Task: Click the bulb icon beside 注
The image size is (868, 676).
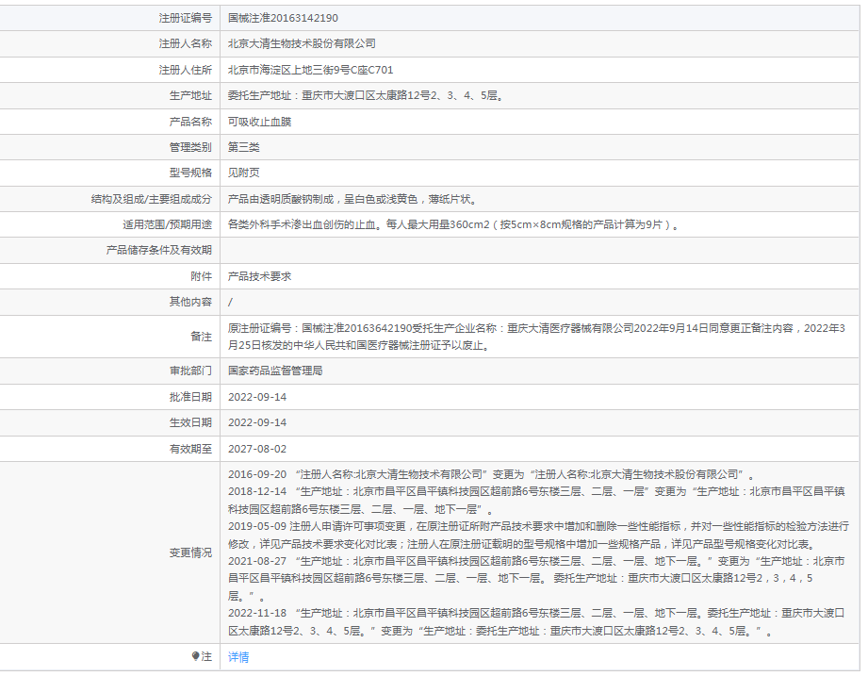Action: click(x=196, y=656)
